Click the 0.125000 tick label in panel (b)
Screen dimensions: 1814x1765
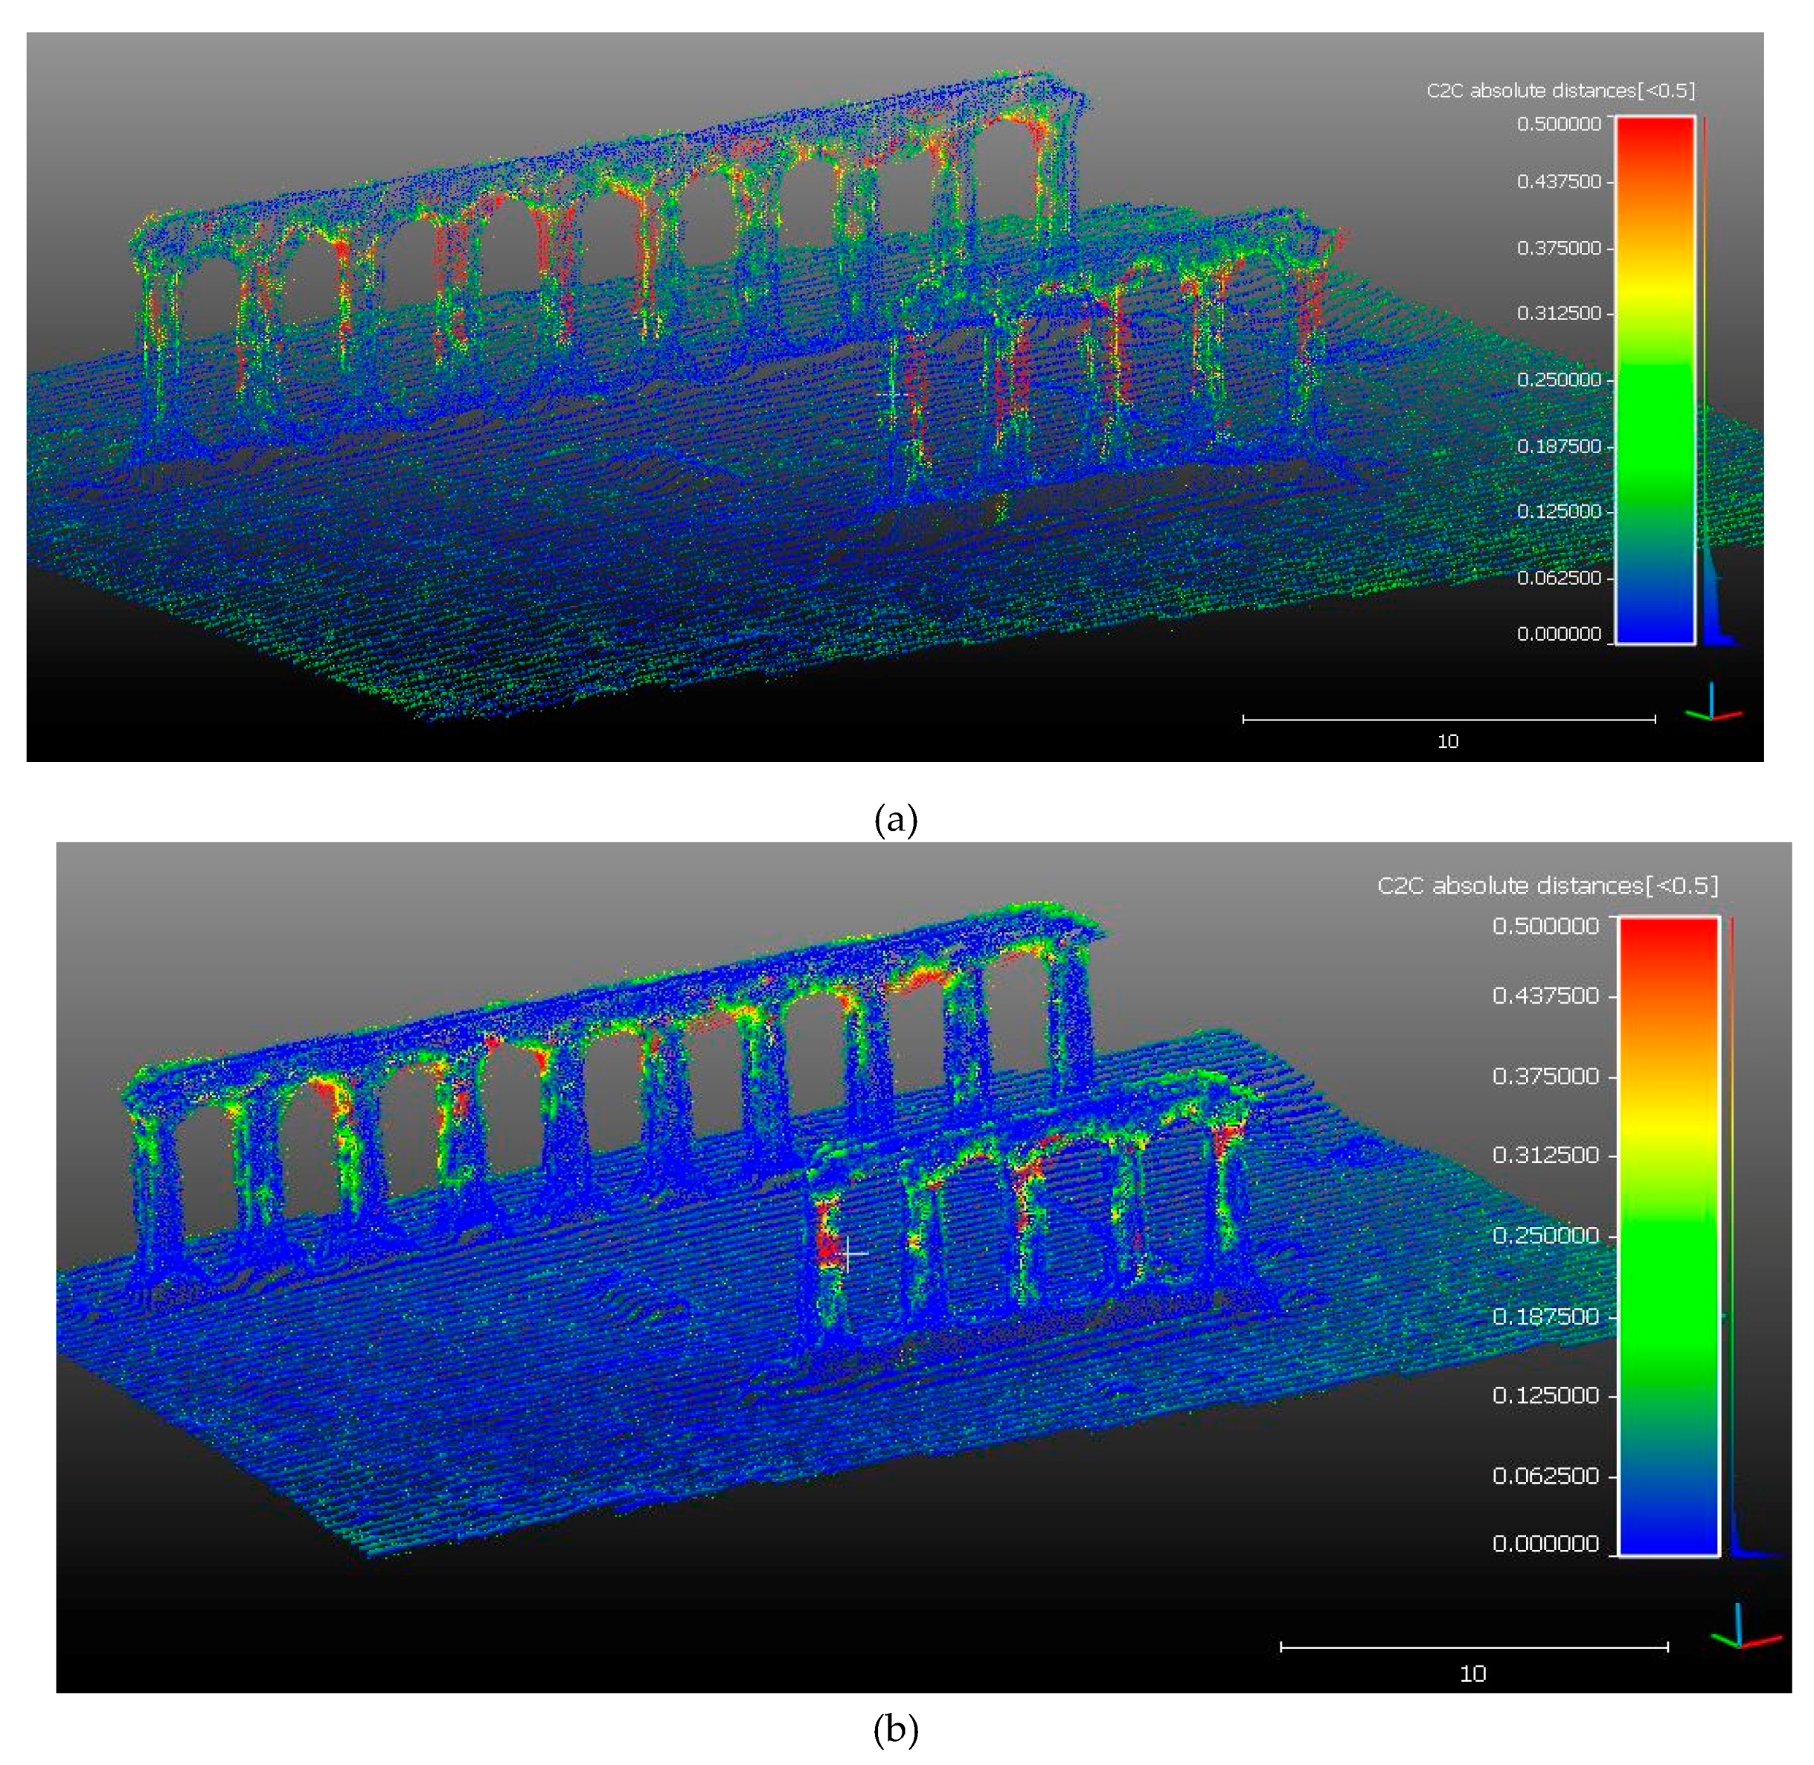tap(1545, 1395)
